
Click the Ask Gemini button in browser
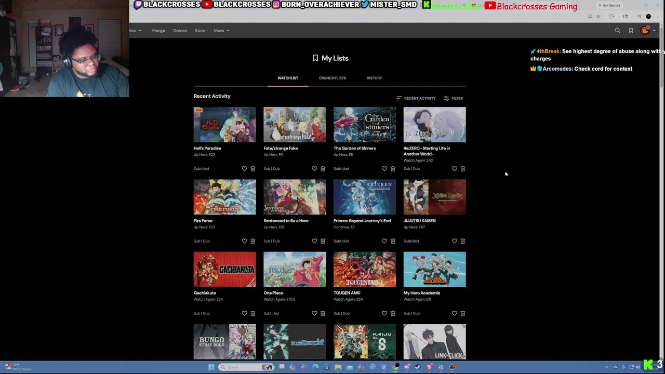tap(609, 5)
